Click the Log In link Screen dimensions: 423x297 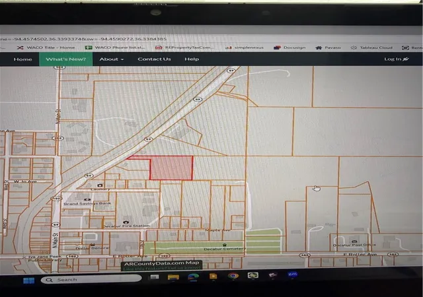[397, 59]
